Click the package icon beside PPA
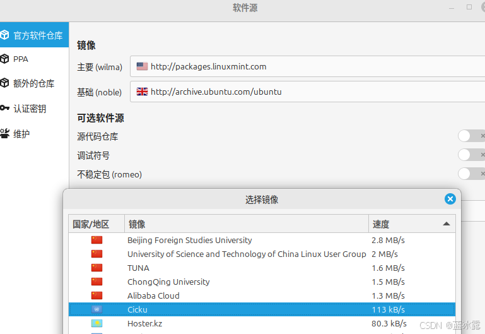 tap(4, 59)
